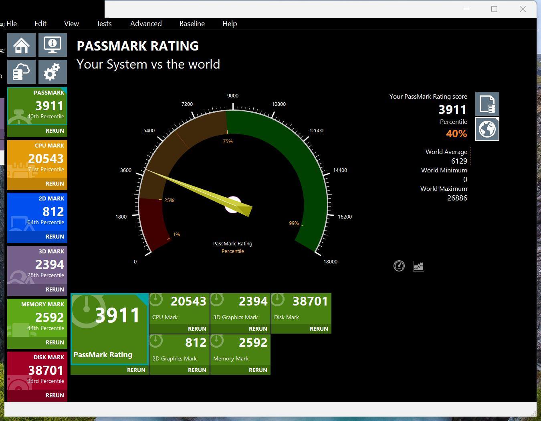
Task: Open the Home icon in sidebar
Action: [x=21, y=45]
